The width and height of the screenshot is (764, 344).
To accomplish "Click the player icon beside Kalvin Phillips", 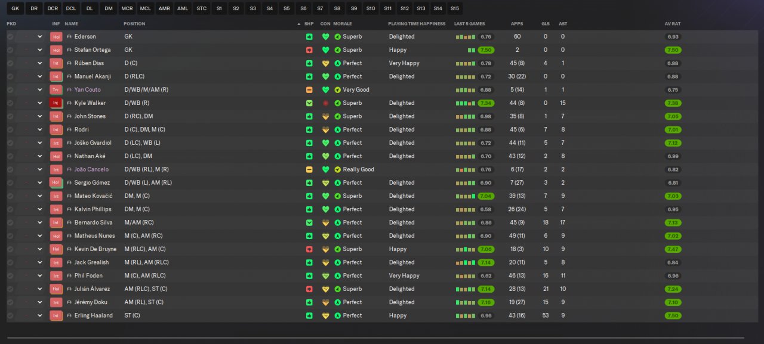I will [69, 209].
